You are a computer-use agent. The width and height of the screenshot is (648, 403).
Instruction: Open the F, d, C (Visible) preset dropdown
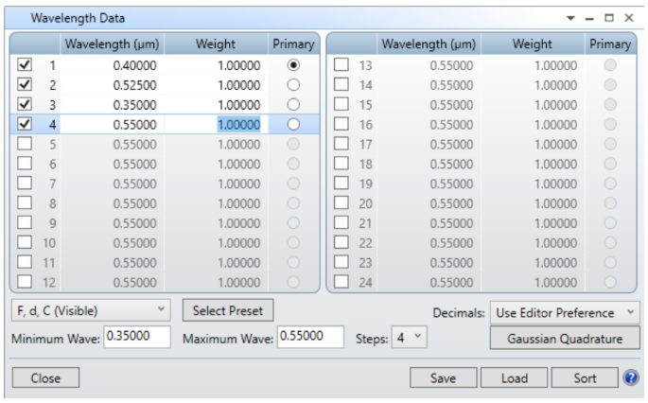(91, 310)
